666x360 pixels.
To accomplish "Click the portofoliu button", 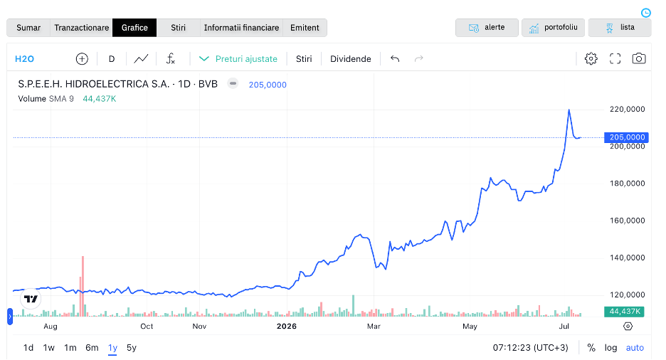I will (553, 28).
